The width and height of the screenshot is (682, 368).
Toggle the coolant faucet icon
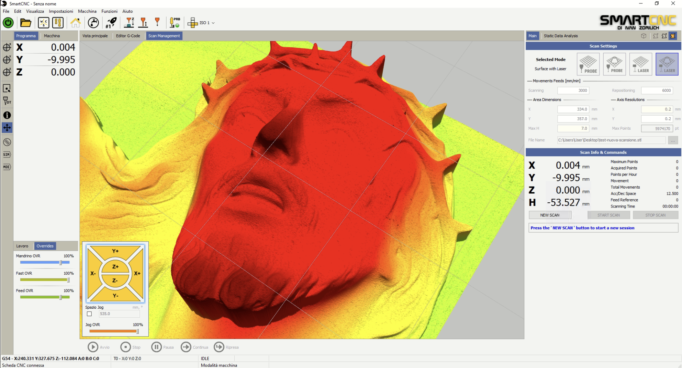coord(93,23)
